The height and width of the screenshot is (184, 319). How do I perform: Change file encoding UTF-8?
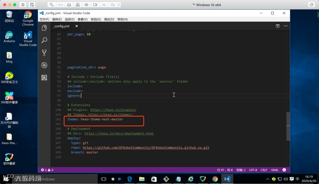click(253, 170)
